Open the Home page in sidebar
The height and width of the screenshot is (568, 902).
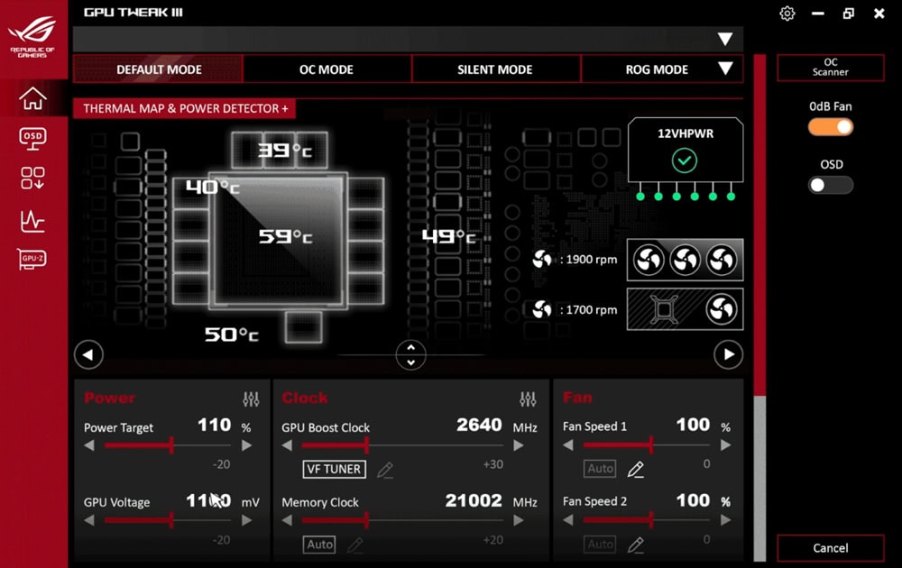pyautogui.click(x=32, y=98)
